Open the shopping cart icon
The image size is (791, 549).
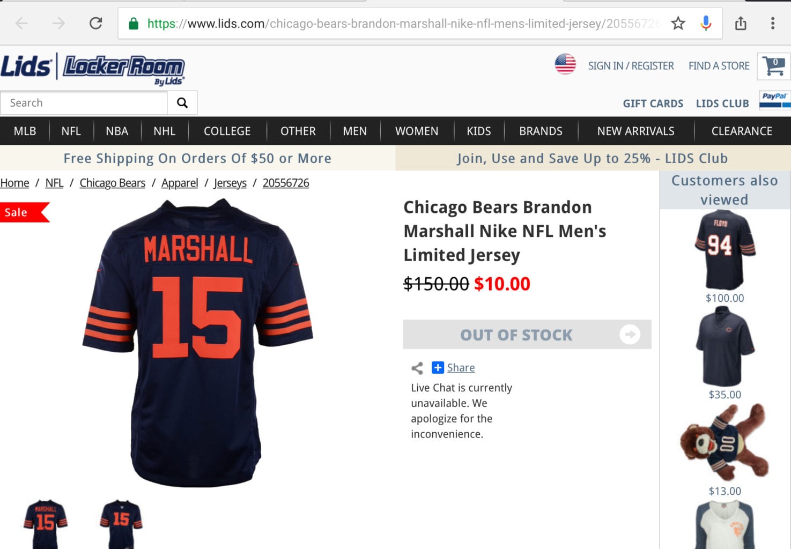click(x=774, y=66)
